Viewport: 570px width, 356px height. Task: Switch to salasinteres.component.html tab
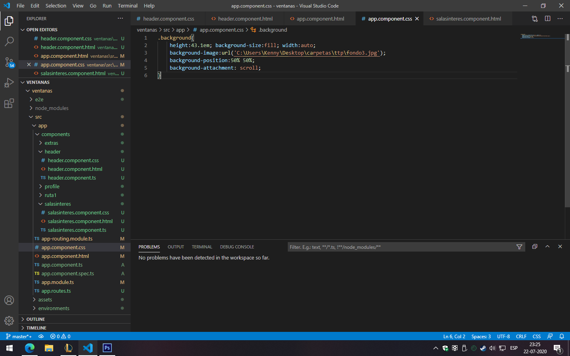(x=468, y=19)
